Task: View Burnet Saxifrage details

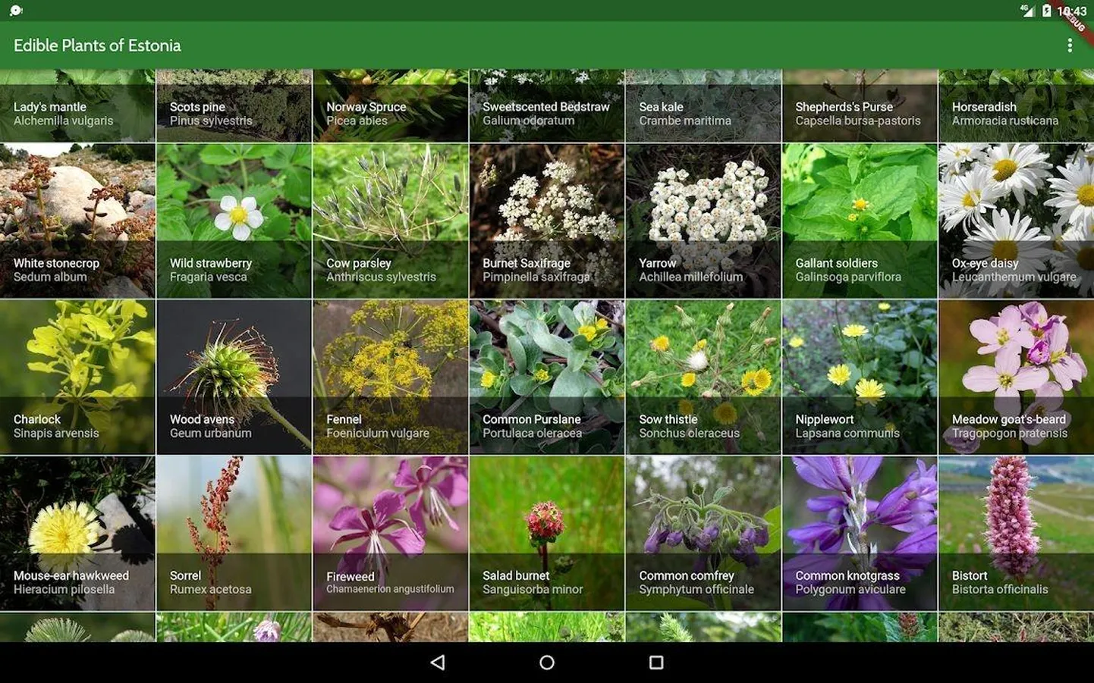Action: pyautogui.click(x=547, y=221)
